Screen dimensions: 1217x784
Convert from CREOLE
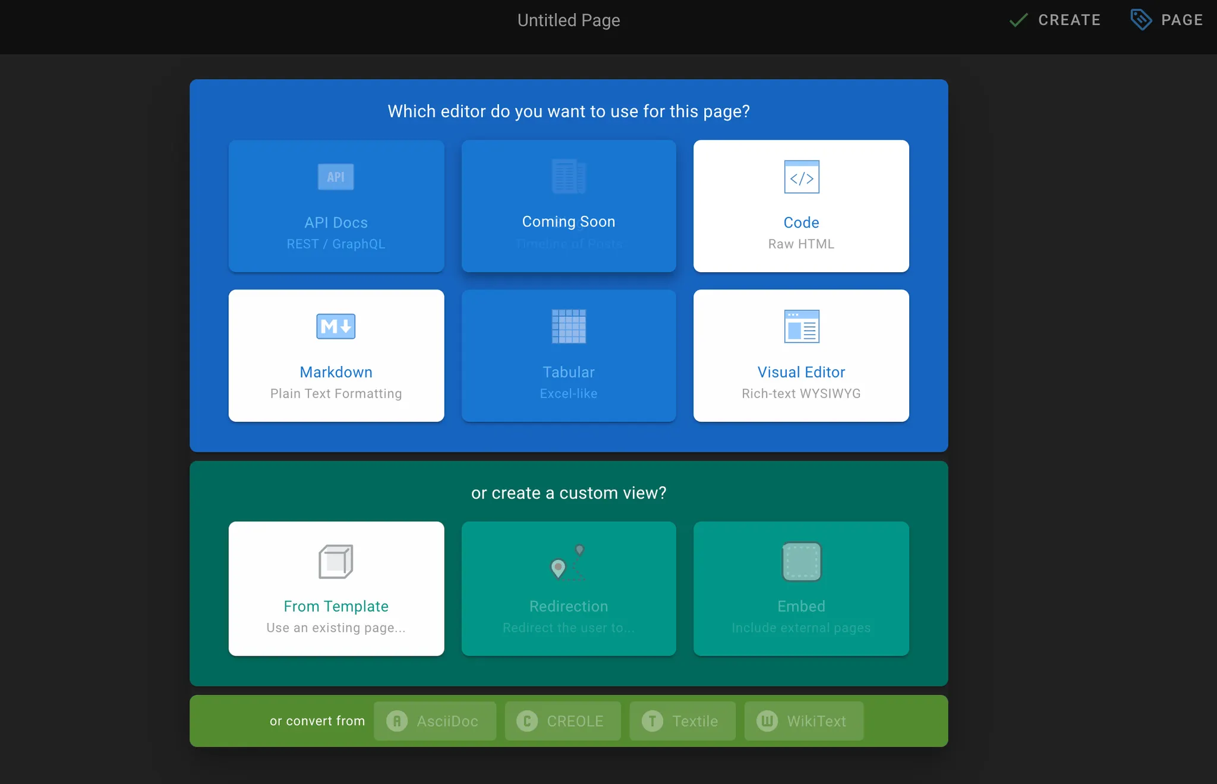(x=562, y=721)
